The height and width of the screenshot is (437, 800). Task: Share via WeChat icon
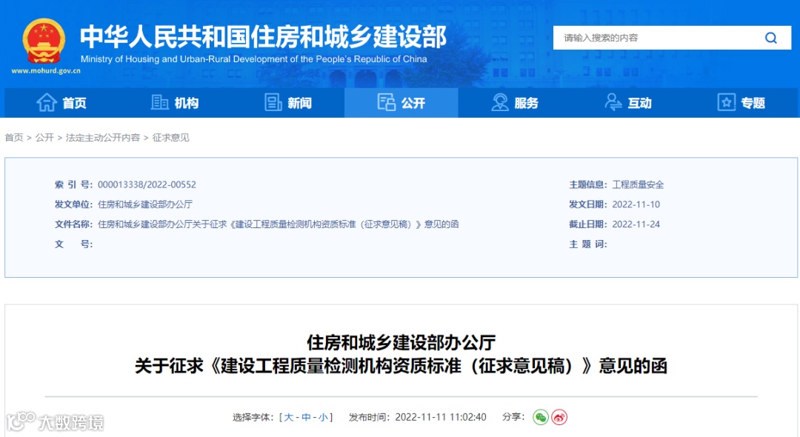[540, 417]
